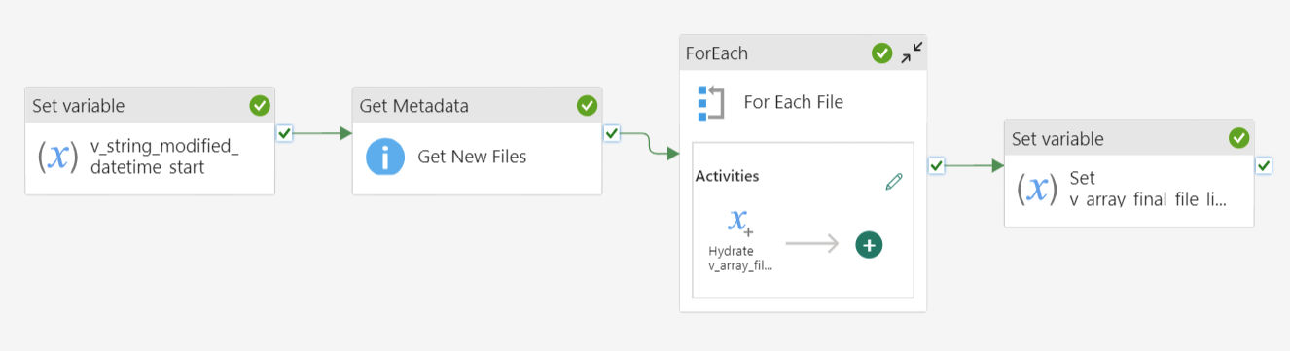Edit ForEach activities with pencil icon
The height and width of the screenshot is (351, 1290).
[894, 182]
